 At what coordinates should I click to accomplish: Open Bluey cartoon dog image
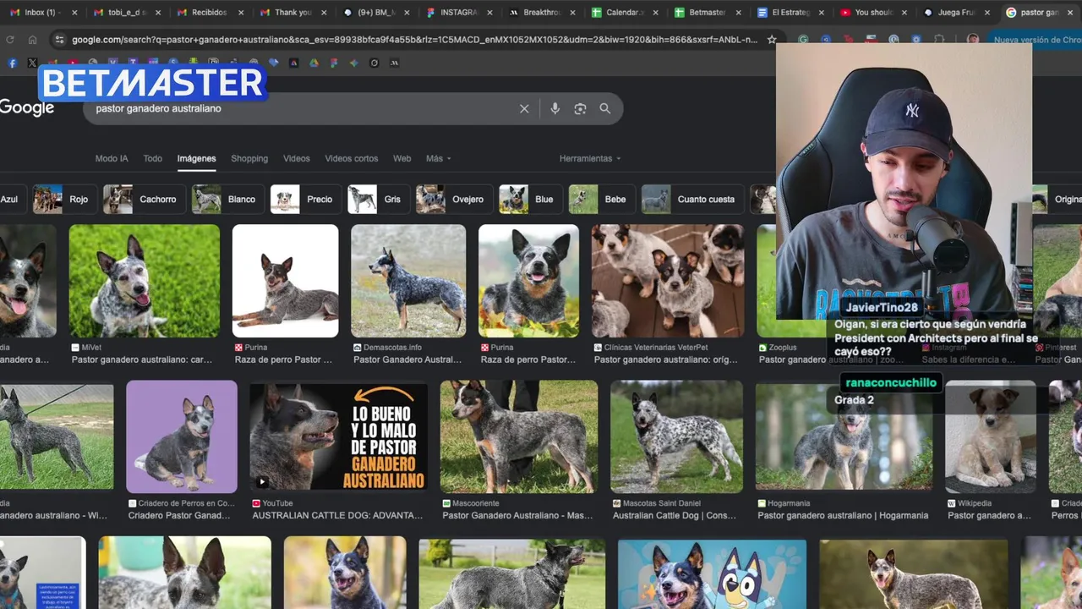(712, 574)
